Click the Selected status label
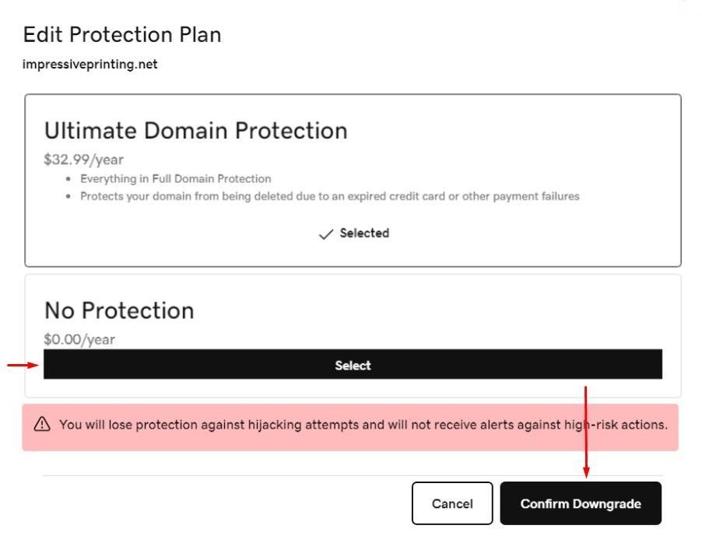The height and width of the screenshot is (536, 702). point(364,233)
